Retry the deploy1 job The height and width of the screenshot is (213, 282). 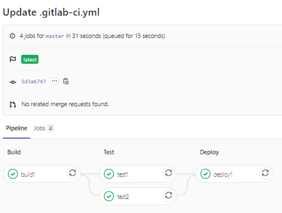pos(265,173)
